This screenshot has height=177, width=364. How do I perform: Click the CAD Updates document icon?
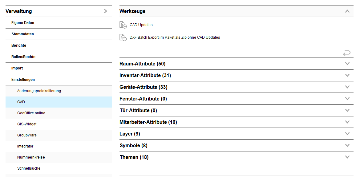[123, 25]
